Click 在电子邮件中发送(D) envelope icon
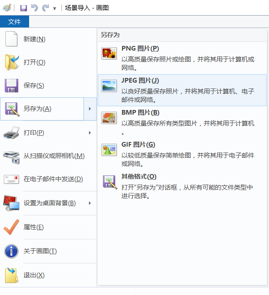269x295 pixels. 11,179
